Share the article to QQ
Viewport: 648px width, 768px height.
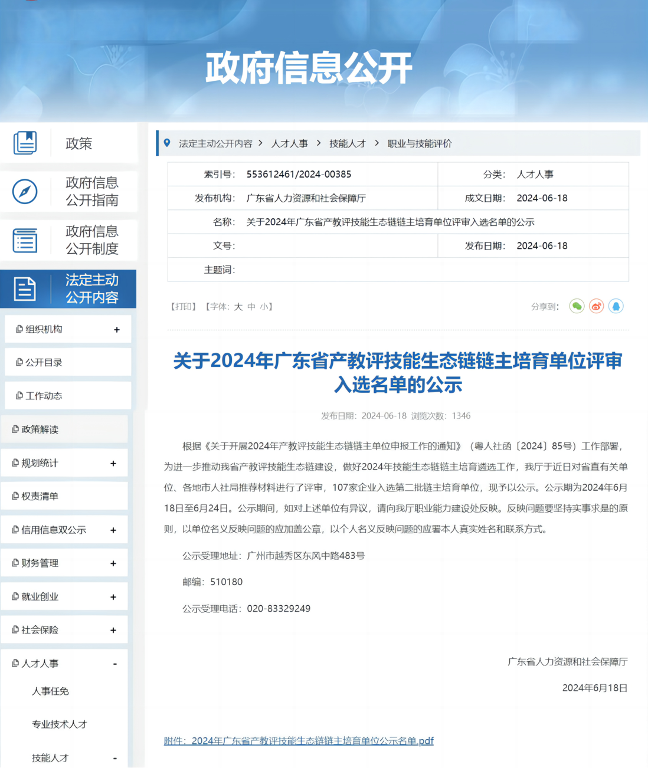[x=616, y=306]
